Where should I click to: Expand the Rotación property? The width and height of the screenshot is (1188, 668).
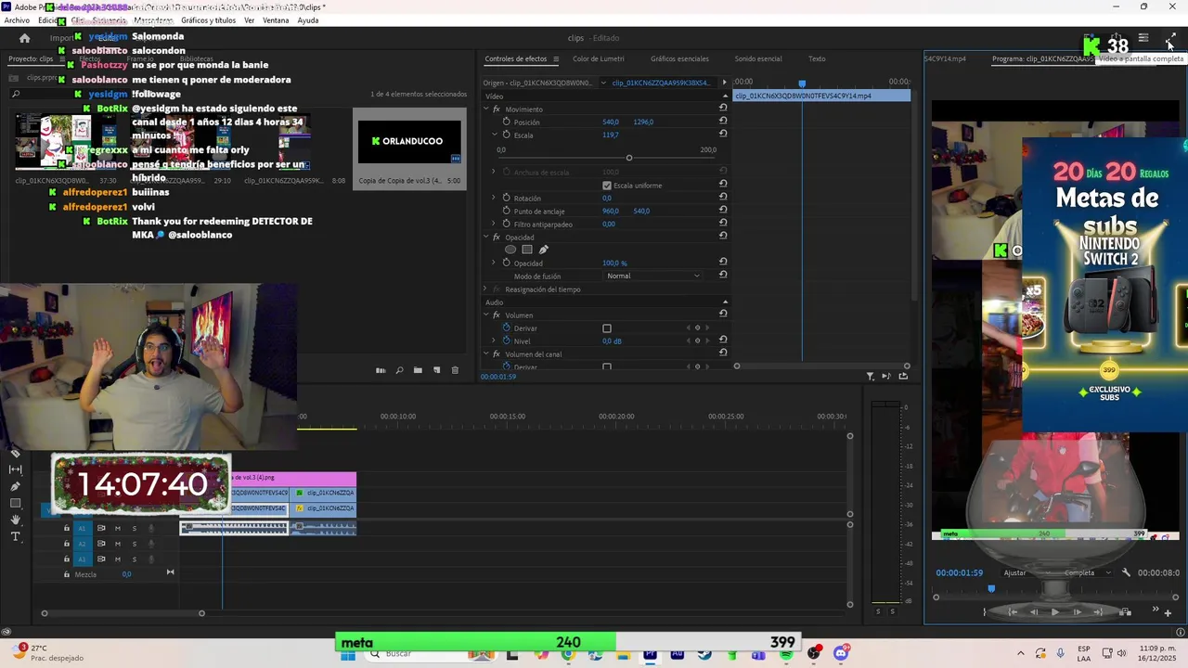tap(494, 198)
